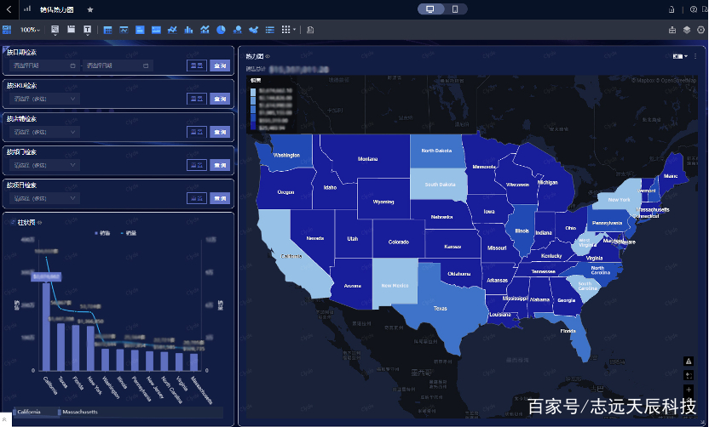Open the more components grid icon
Viewport: 709px width, 427px height.
[285, 29]
